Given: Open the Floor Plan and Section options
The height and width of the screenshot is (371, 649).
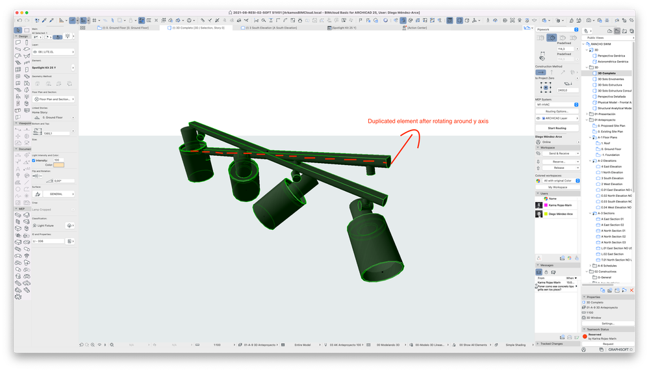Looking at the screenshot, I should pyautogui.click(x=53, y=99).
